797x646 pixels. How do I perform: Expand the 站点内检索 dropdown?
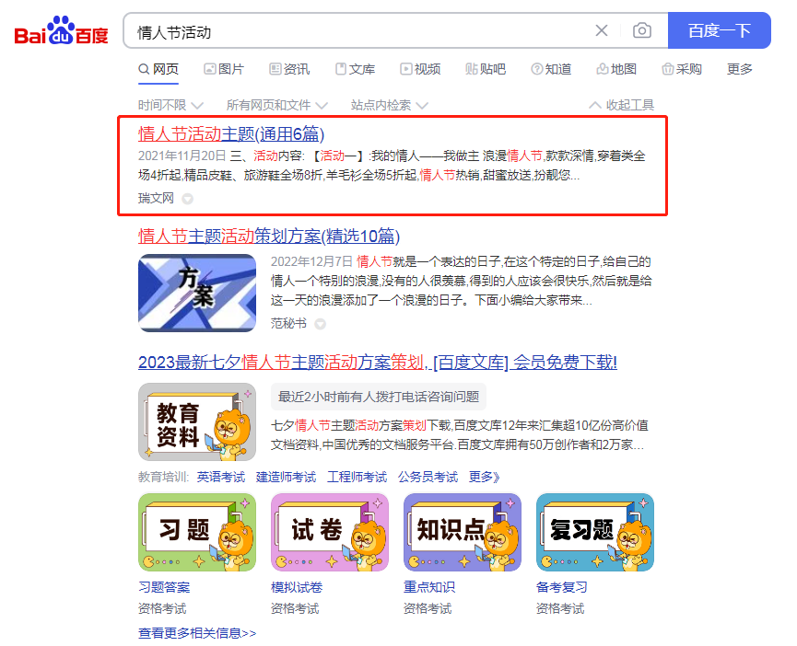coord(390,105)
